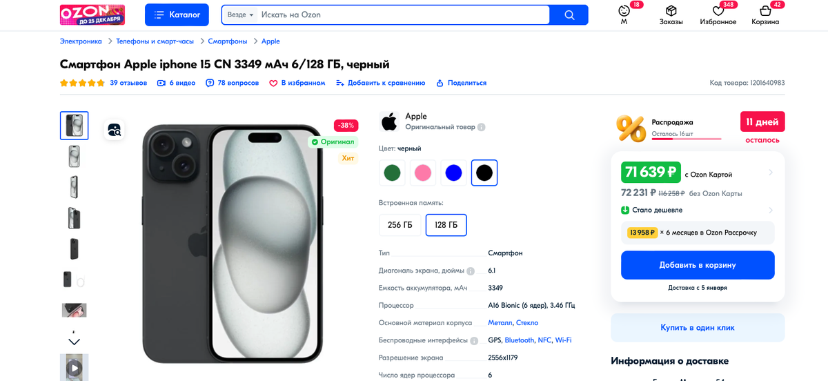Viewport: 828px width, 381px height.
Task: Expand the Ozon Картой price details chevron
Action: point(771,173)
